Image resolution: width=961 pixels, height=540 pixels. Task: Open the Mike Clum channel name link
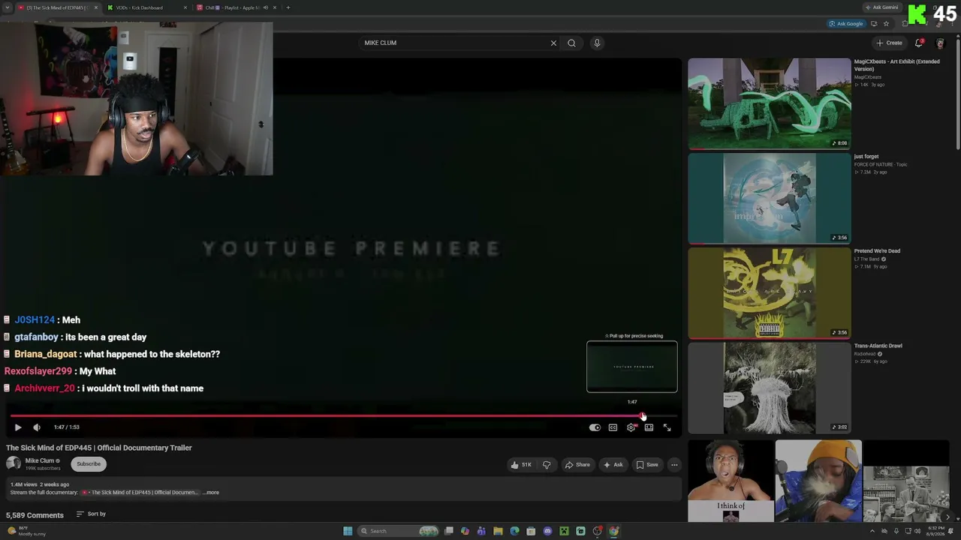[x=40, y=461]
